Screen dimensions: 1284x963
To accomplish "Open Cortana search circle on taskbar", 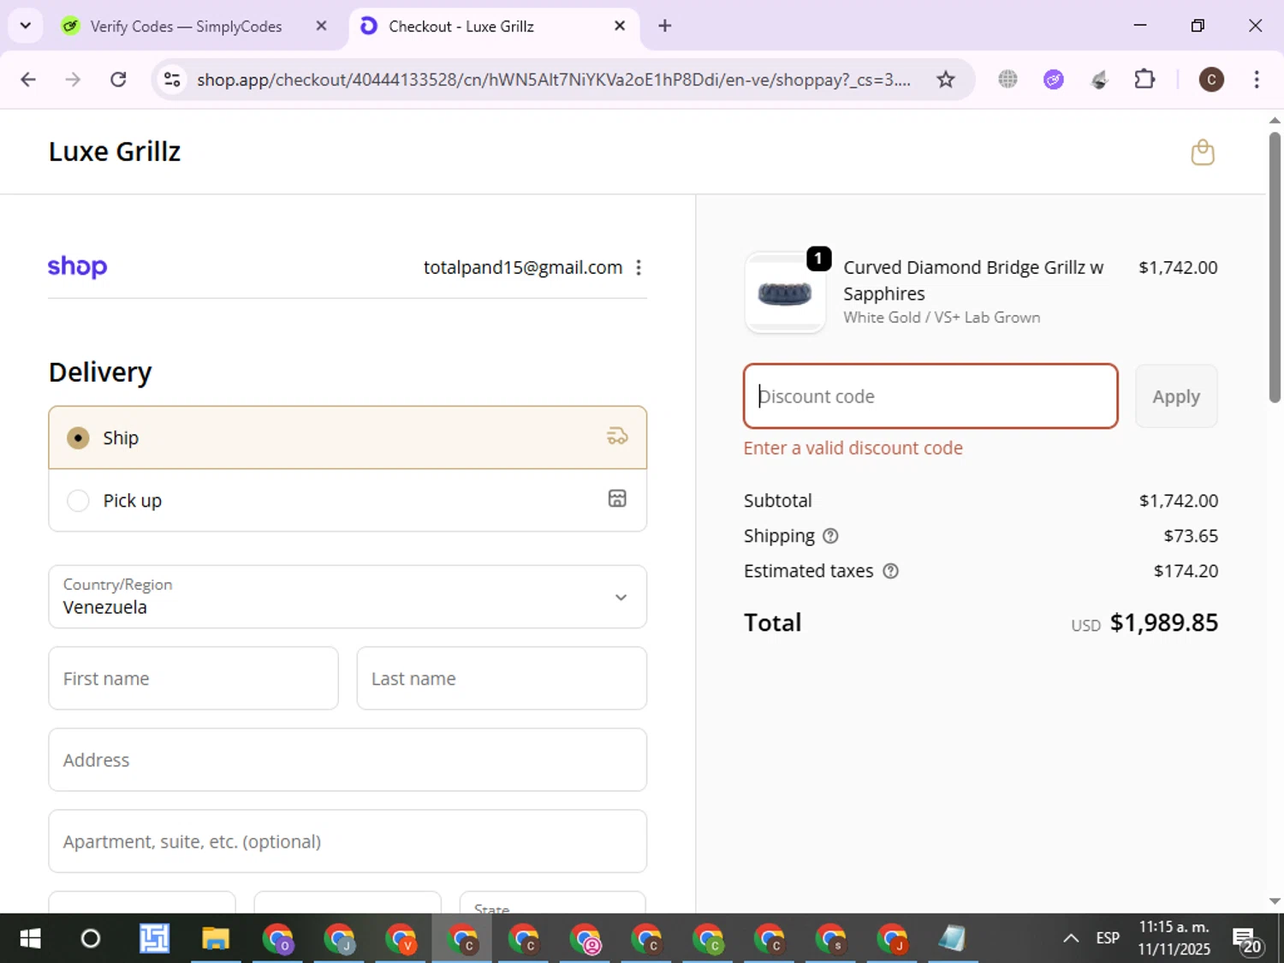I will [90, 939].
